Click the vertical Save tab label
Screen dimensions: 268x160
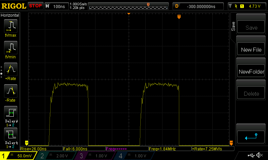[233, 26]
